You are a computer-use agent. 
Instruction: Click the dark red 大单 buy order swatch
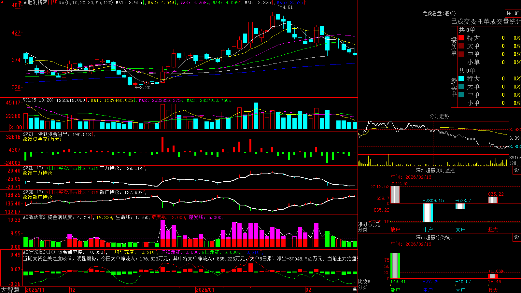(x=461, y=46)
